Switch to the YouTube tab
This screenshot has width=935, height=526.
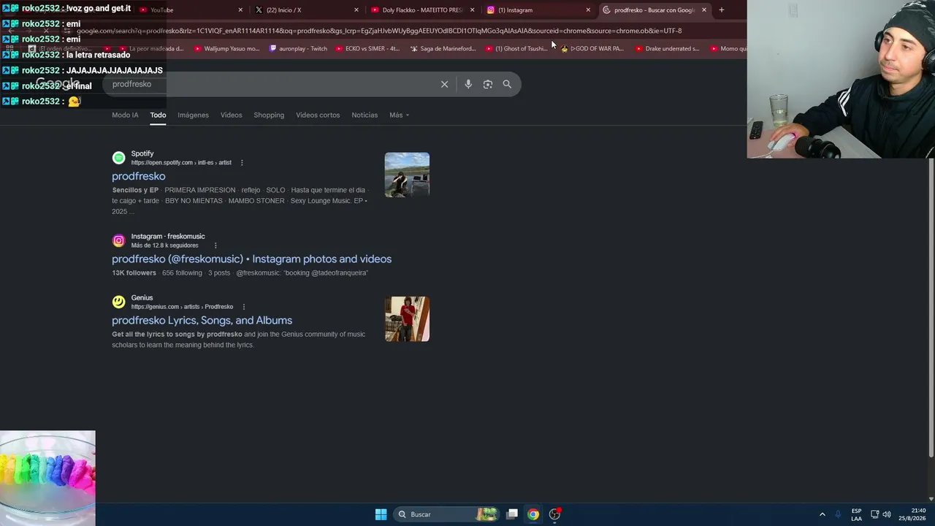coord(190,10)
